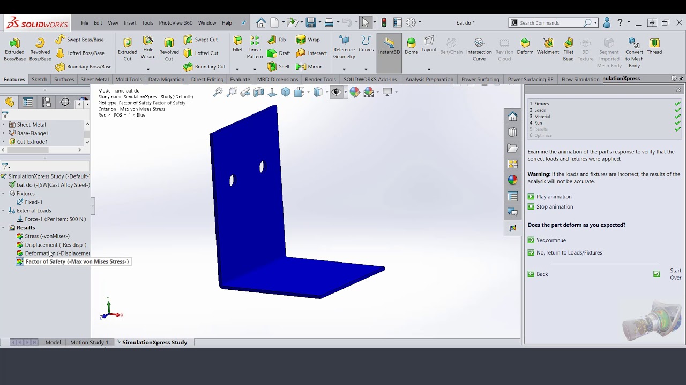Click the Lofted Boss/Base tool
Image resolution: width=686 pixels, height=385 pixels.
(80, 53)
